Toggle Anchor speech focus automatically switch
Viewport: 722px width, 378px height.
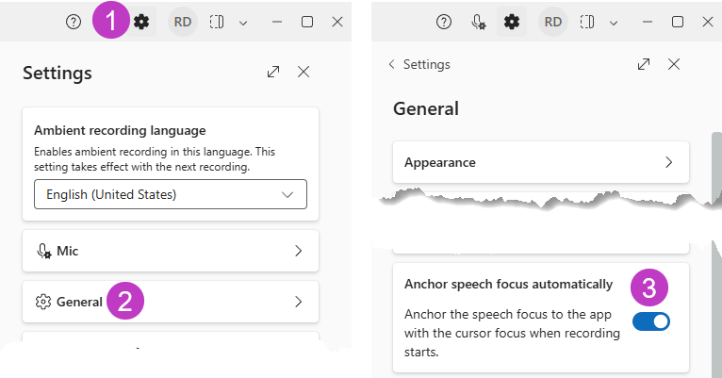(650, 321)
